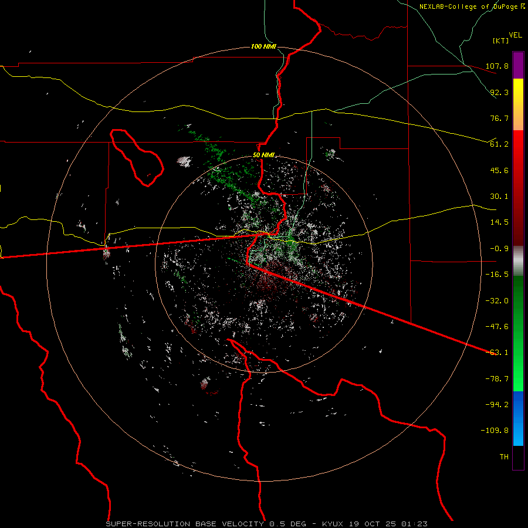The height and width of the screenshot is (528, 528).
Task: Click the NEXLAB-College of DuPage watermark text
Action: [472, 6]
